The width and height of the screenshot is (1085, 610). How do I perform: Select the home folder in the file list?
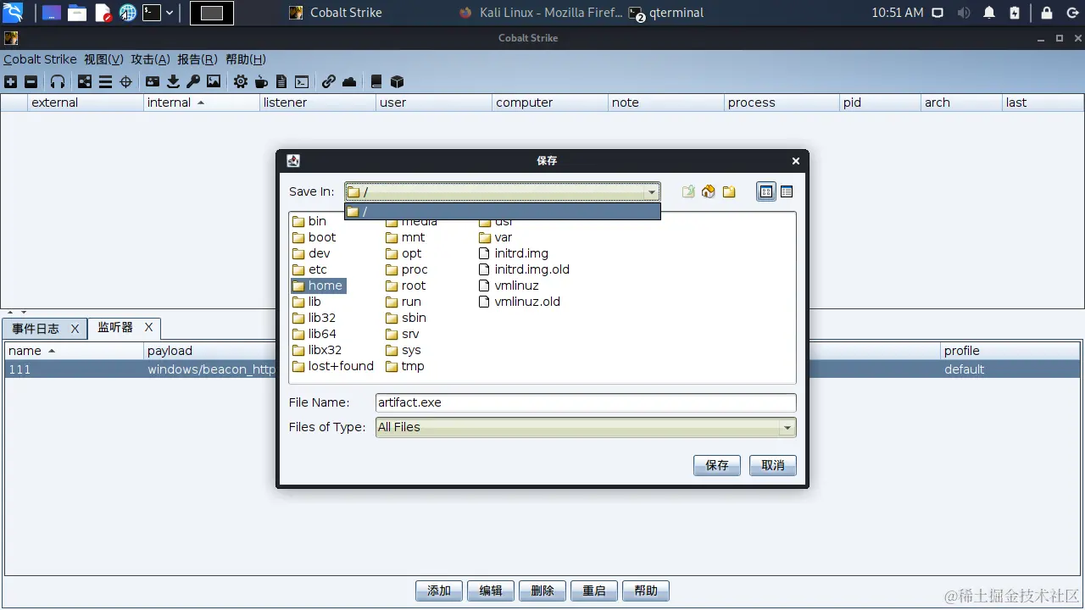pyautogui.click(x=318, y=286)
